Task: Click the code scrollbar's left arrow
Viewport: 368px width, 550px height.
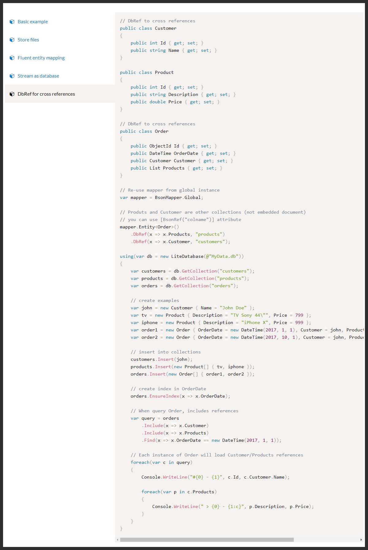Action: click(x=117, y=540)
